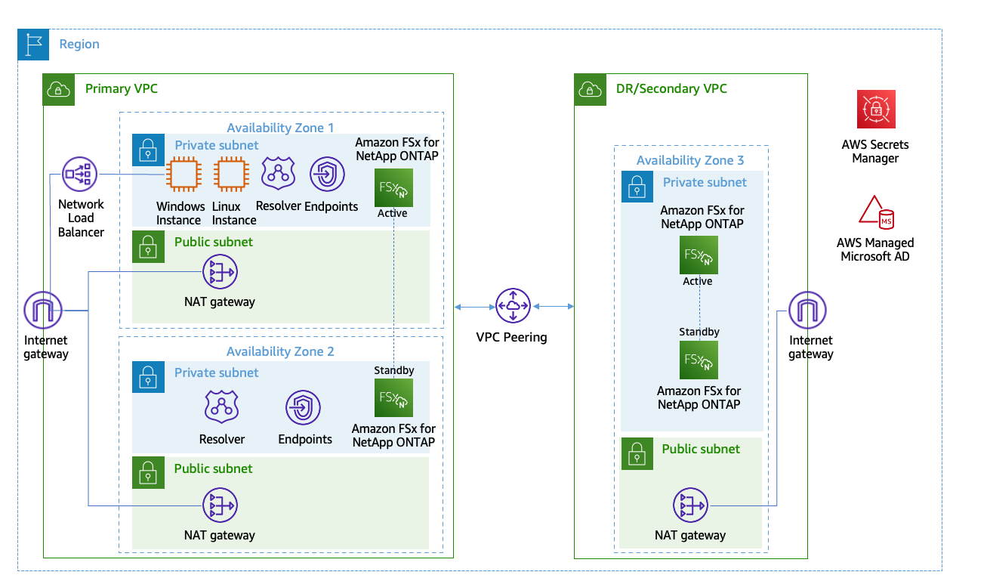Click the Resolver icon in Availability Zone 2
The image size is (987, 578).
coord(222,409)
